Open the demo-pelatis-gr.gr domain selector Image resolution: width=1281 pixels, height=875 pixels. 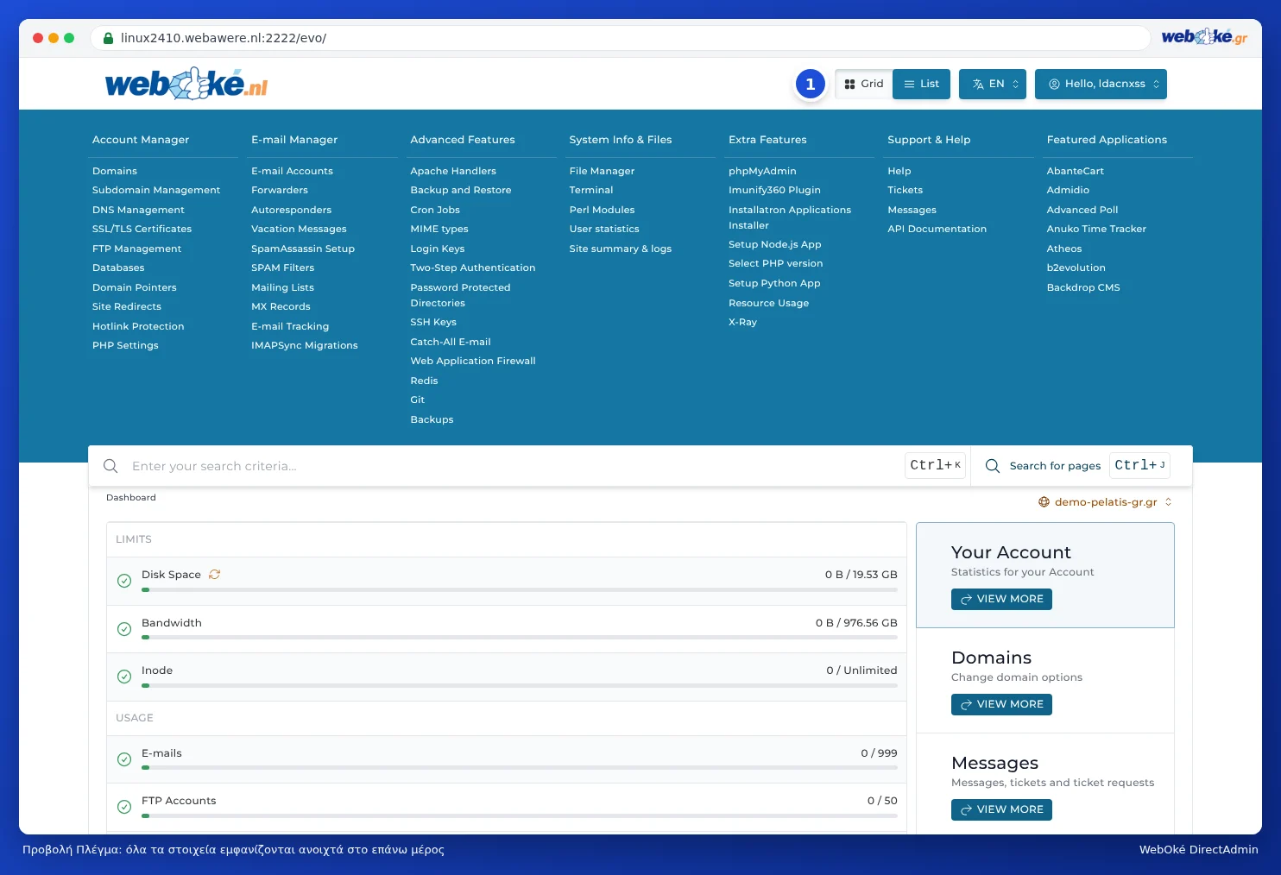(1106, 502)
